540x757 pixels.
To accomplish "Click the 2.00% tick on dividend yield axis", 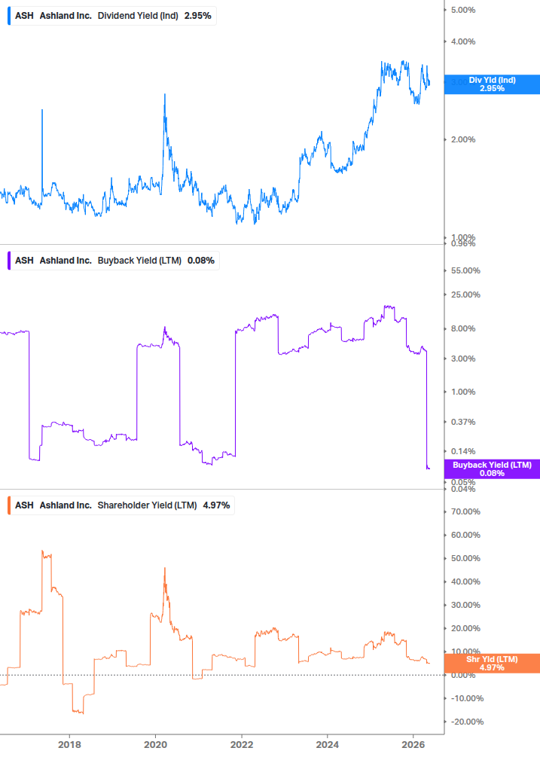I will pos(463,140).
